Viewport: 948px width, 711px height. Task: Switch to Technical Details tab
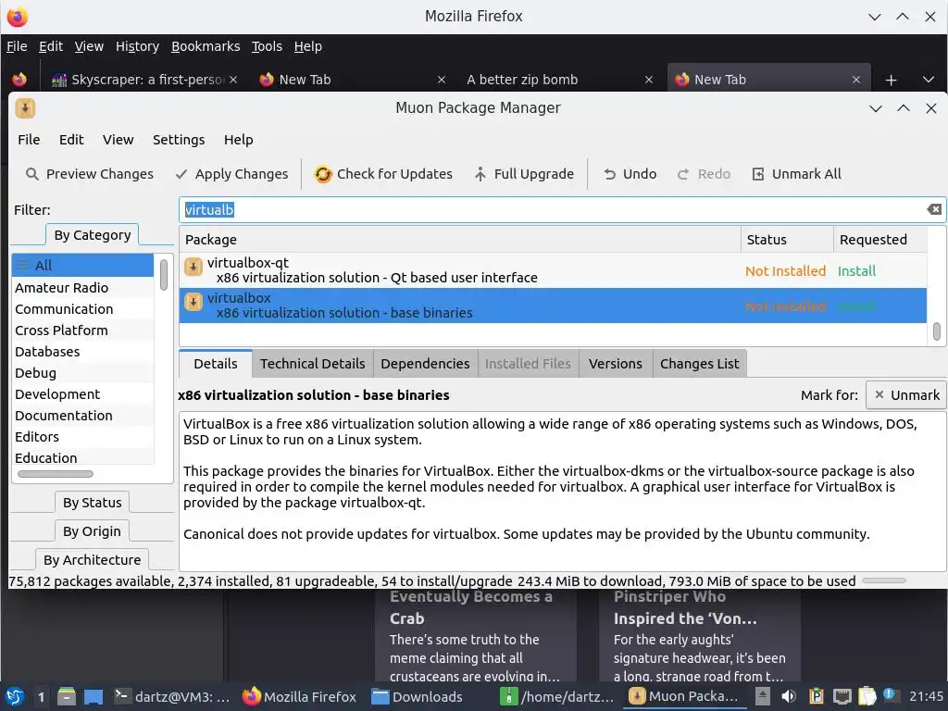click(x=313, y=363)
